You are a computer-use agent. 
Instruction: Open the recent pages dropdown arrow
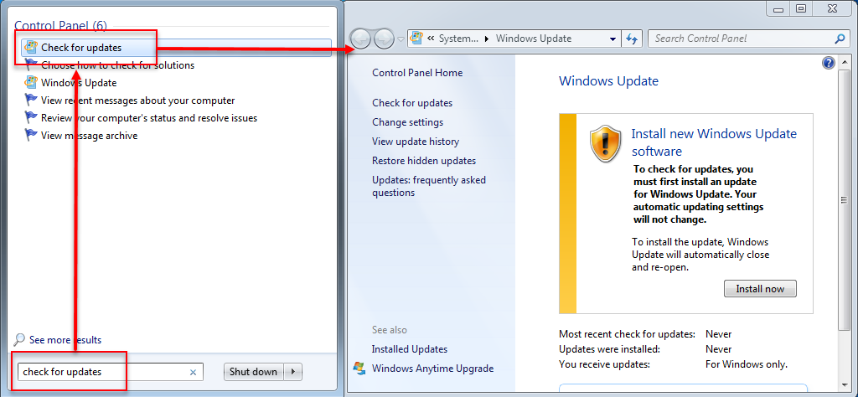[x=401, y=39]
